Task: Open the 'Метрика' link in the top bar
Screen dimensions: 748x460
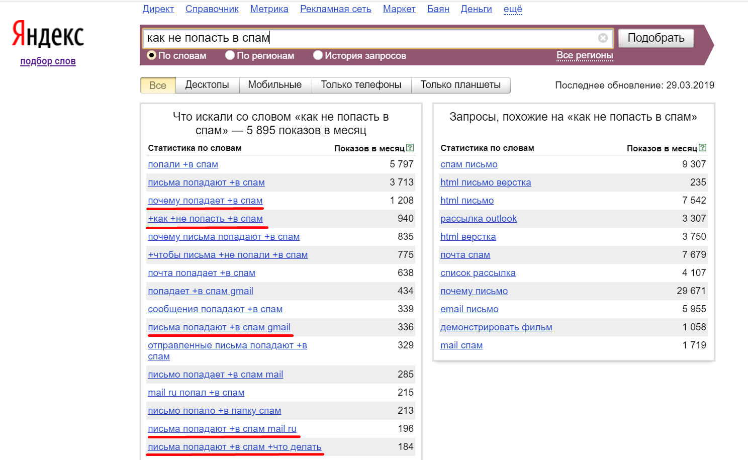Action: (x=269, y=9)
